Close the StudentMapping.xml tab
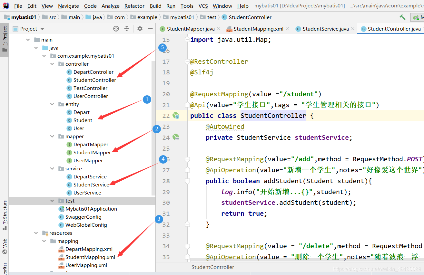 [287, 29]
